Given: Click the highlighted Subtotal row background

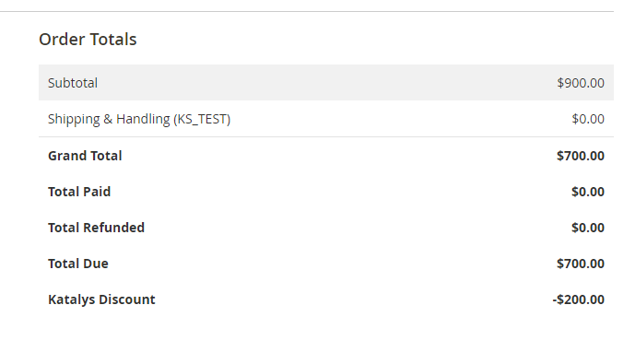Looking at the screenshot, I should (x=326, y=83).
